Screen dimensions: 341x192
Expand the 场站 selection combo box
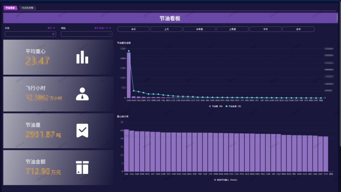(86, 34)
